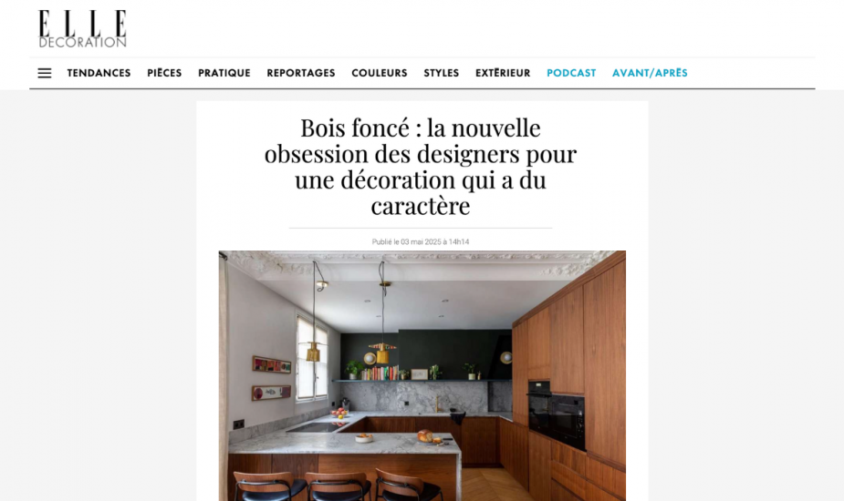Open the Reportages section
The width and height of the screenshot is (844, 501).
tap(301, 73)
